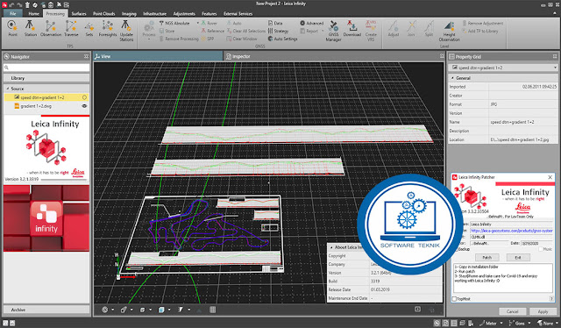561x328 pixels.
Task: Open the Sets tool
Action: coord(89,29)
